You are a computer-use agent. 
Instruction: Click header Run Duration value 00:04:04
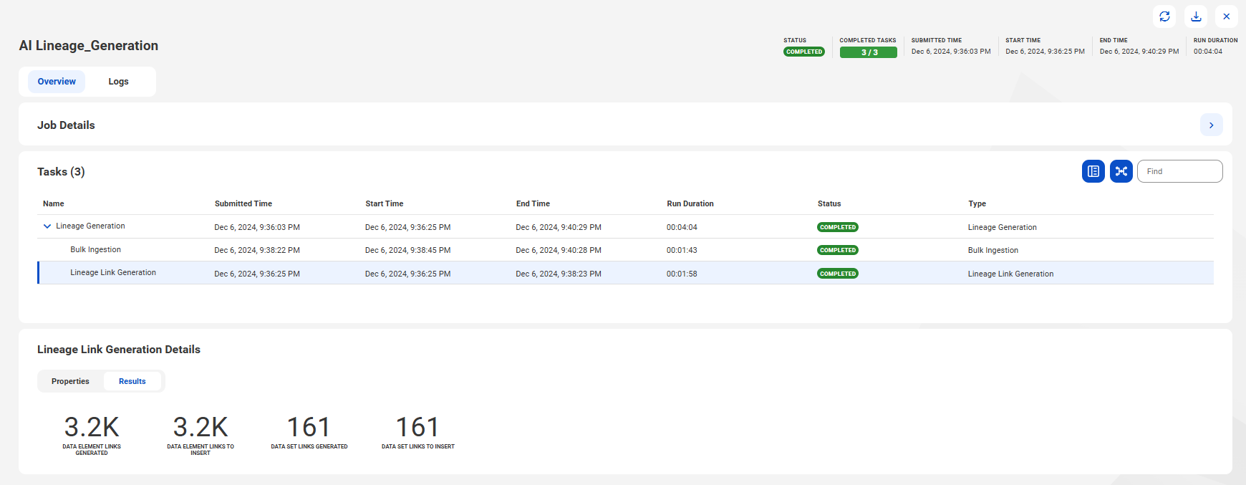[x=1208, y=52]
